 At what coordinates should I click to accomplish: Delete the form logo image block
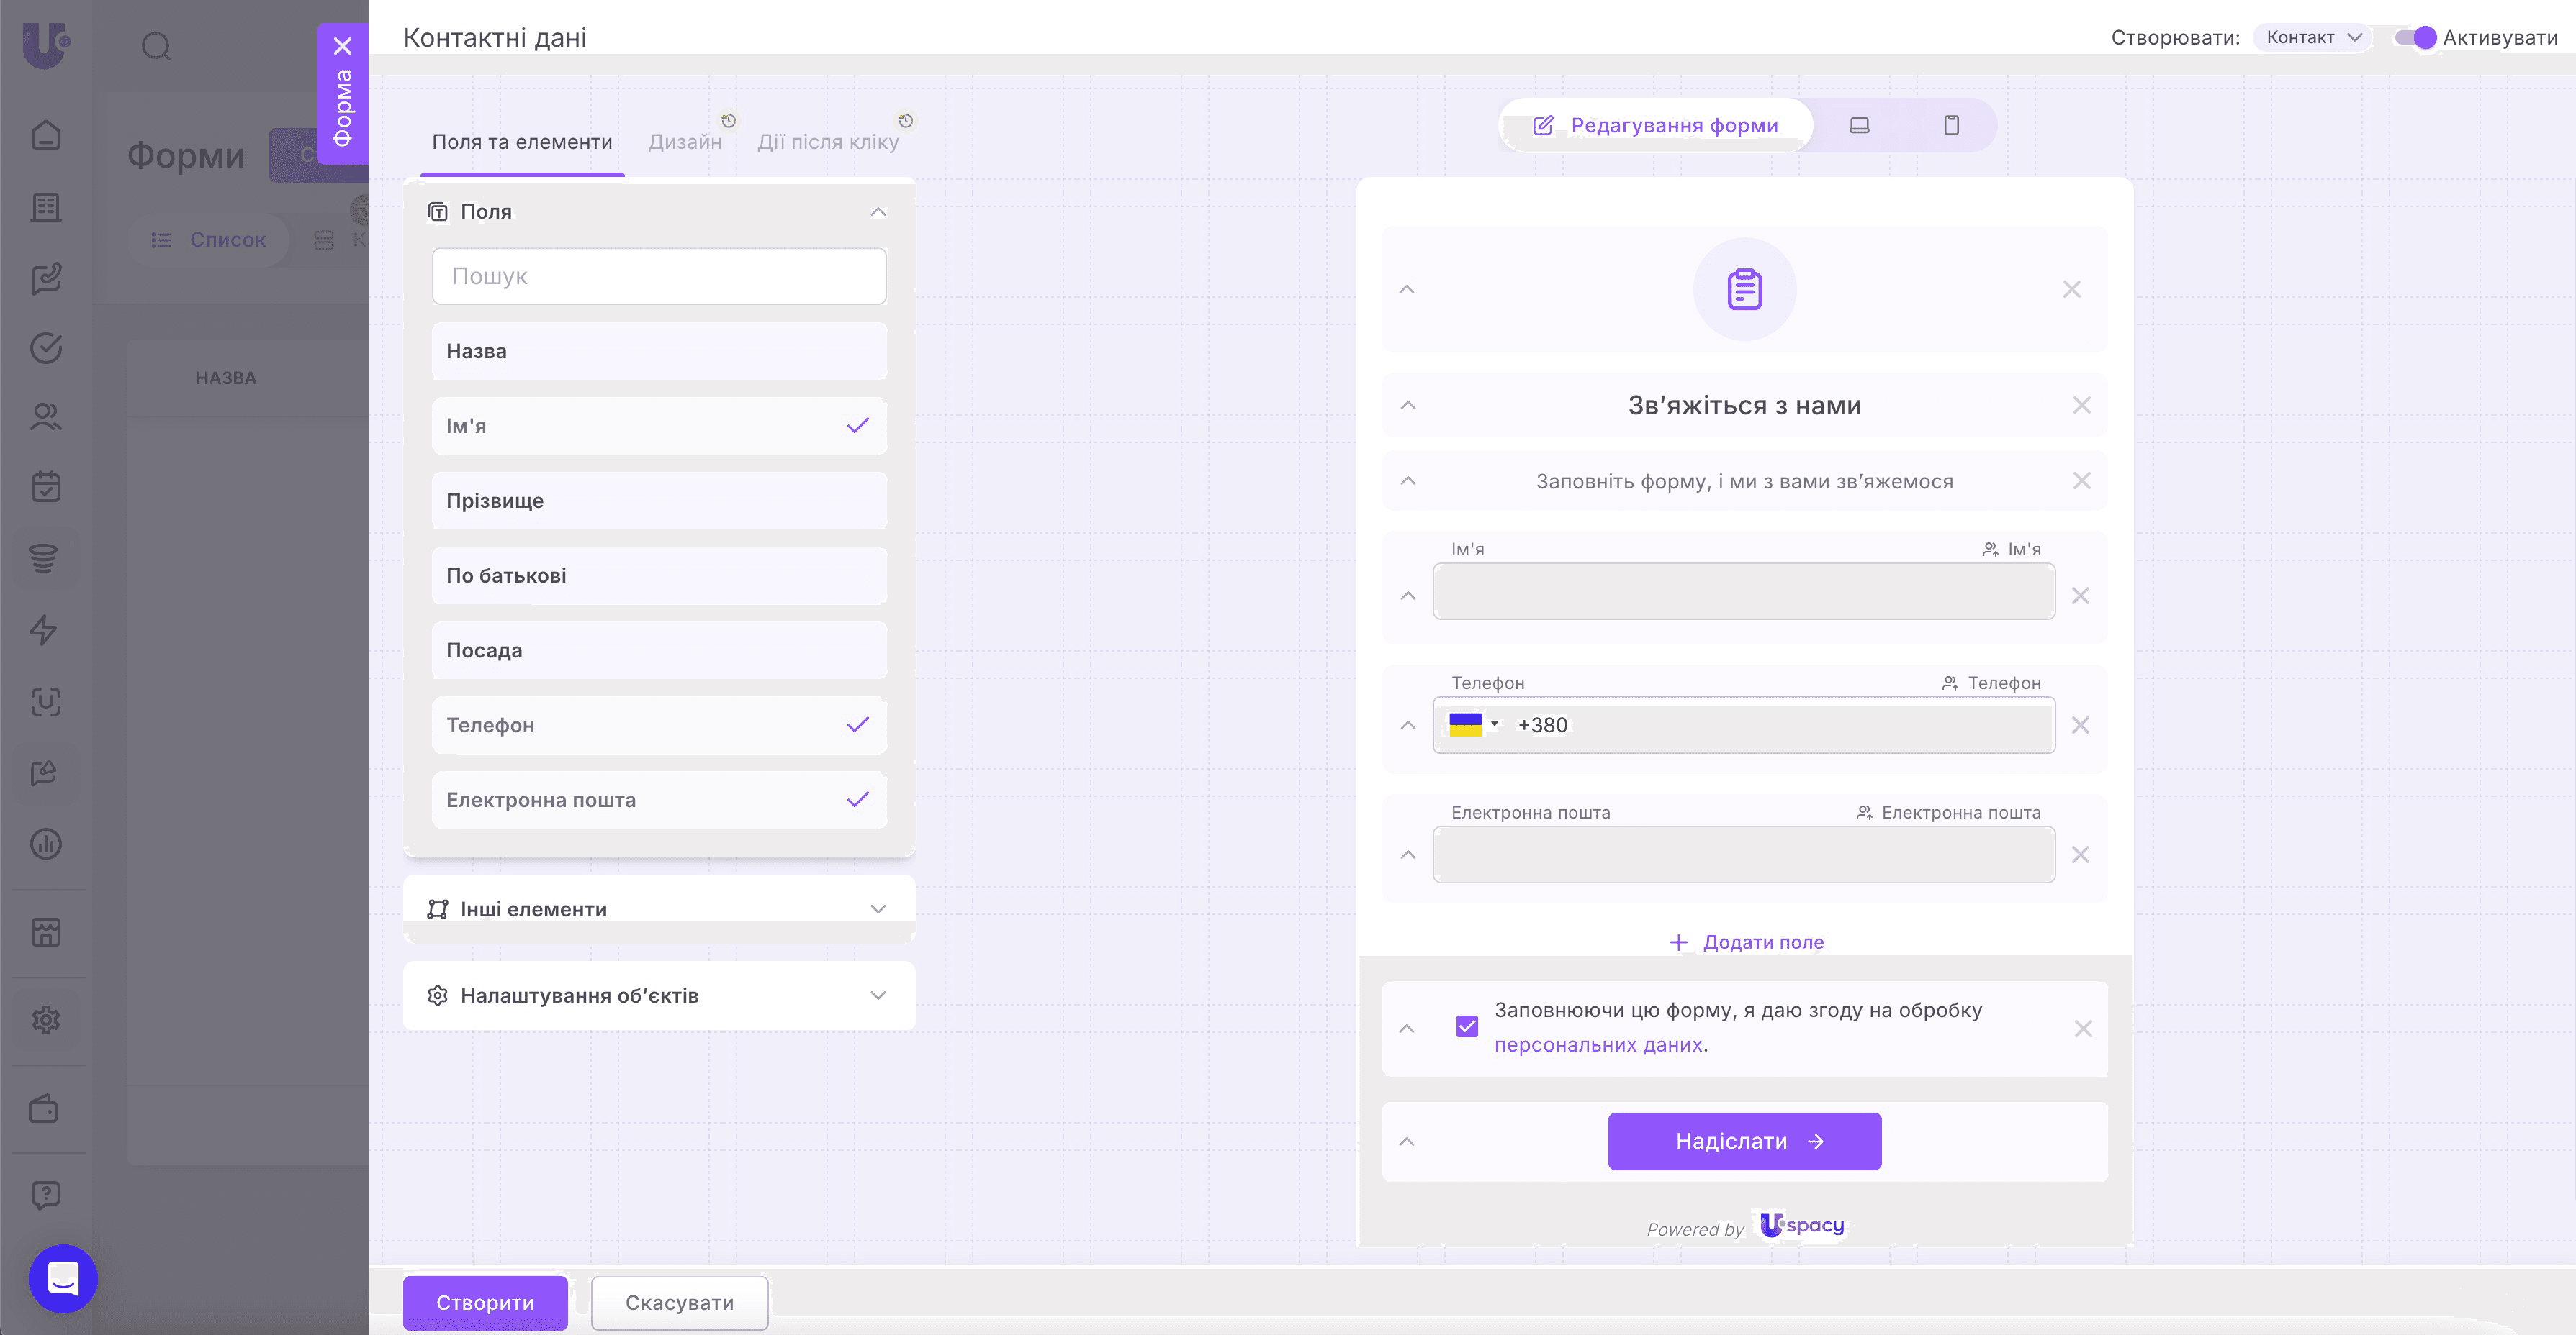coord(2071,290)
